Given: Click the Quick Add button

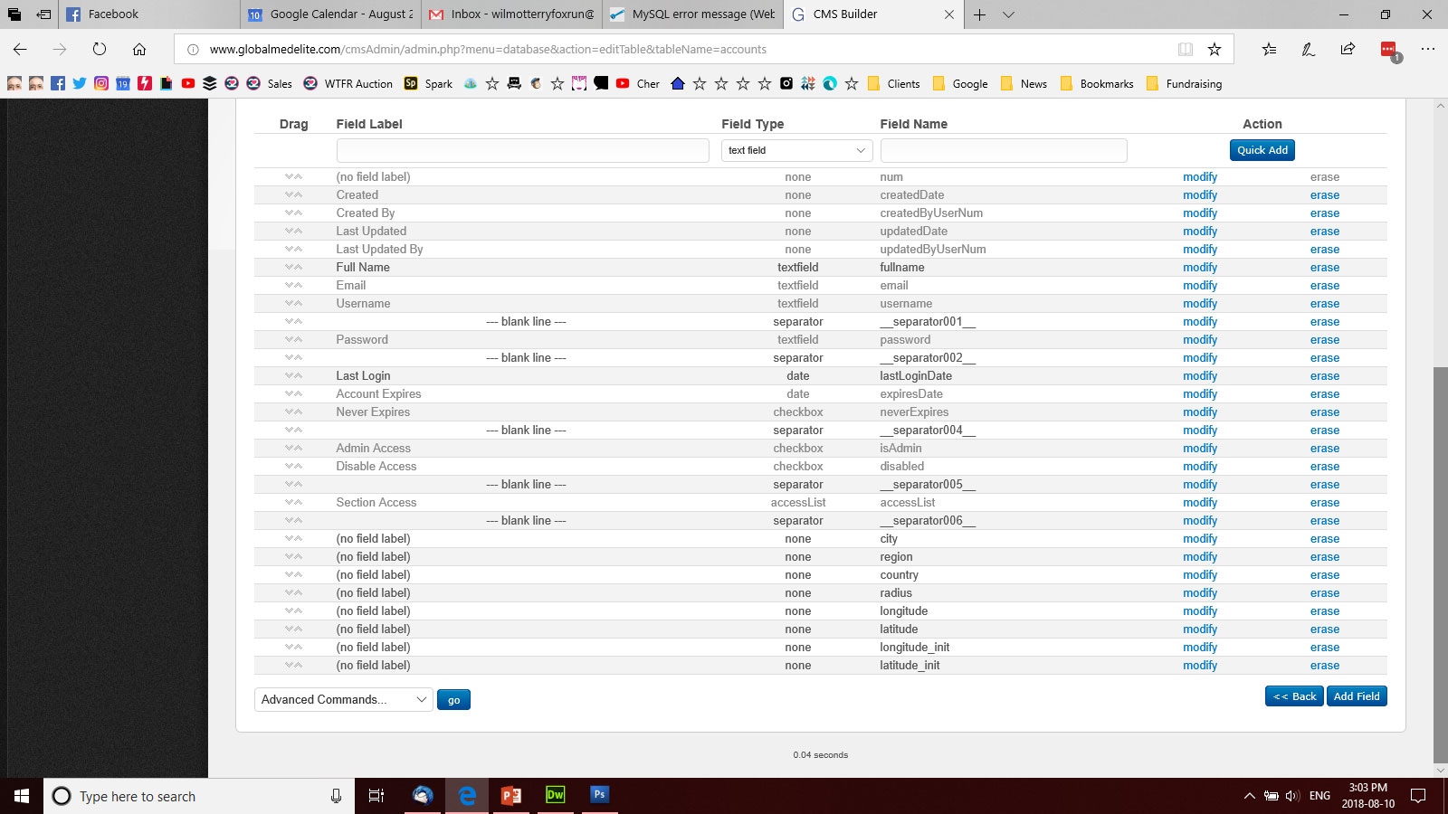Looking at the screenshot, I should coord(1262,150).
